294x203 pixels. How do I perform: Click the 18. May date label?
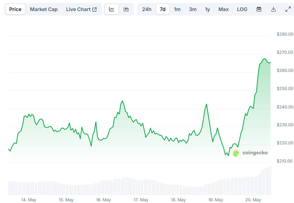(178, 200)
